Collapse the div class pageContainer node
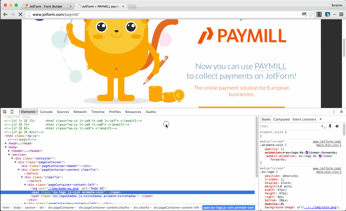 (x=16, y=162)
